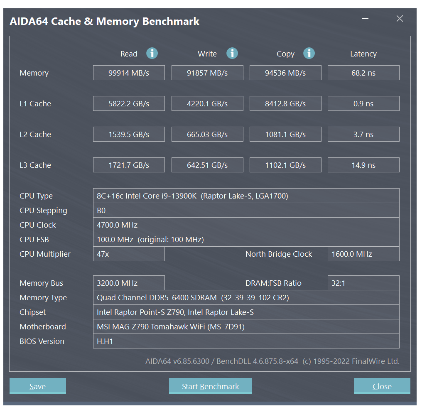
Task: Click the CPU Multiplier value 47x
Action: 129,254
